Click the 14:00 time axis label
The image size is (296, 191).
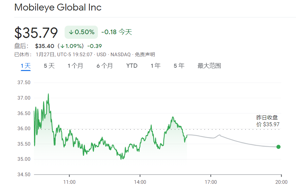[x=140, y=182]
